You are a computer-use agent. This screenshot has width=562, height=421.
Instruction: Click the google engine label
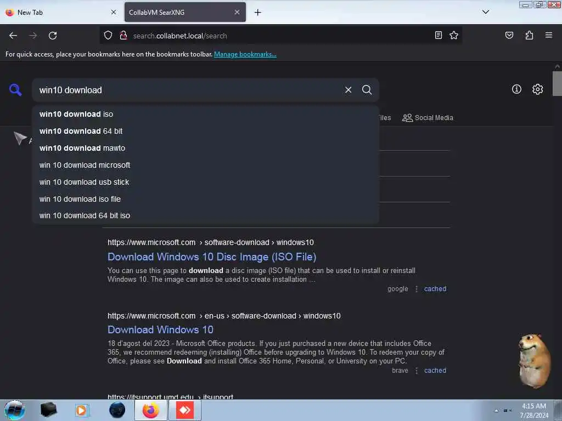tap(397, 289)
